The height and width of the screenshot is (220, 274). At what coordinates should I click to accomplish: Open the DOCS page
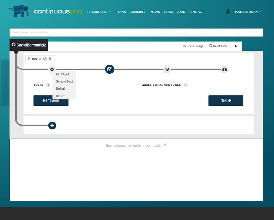(168, 12)
